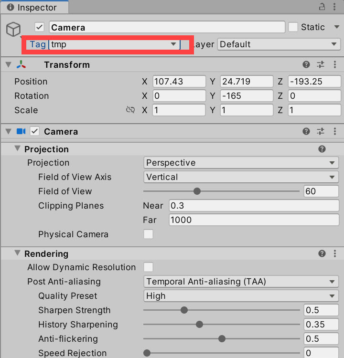Collapse the Camera component foldout

[x=9, y=131]
